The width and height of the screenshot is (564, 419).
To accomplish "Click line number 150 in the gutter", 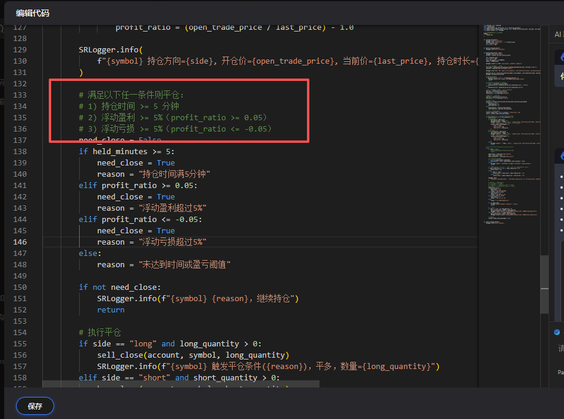I will (x=20, y=287).
